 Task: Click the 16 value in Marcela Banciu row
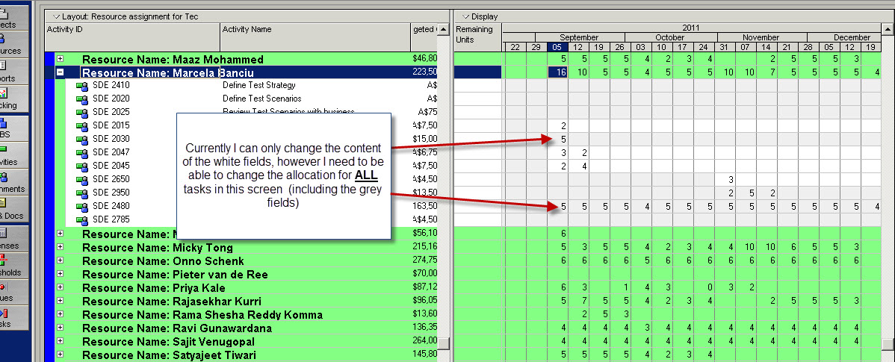pos(557,72)
